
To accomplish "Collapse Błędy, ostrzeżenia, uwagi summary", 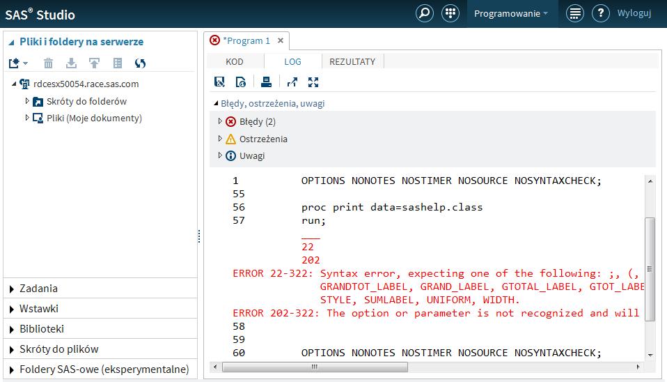I will pos(216,103).
